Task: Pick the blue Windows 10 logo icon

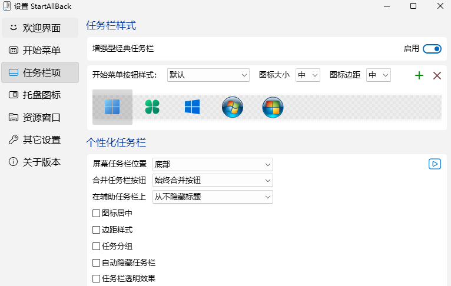Action: point(192,107)
